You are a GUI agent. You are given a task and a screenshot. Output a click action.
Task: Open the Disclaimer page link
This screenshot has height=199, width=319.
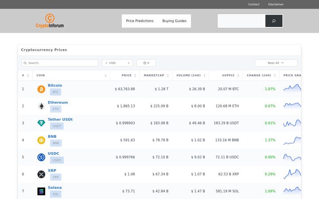[276, 4]
